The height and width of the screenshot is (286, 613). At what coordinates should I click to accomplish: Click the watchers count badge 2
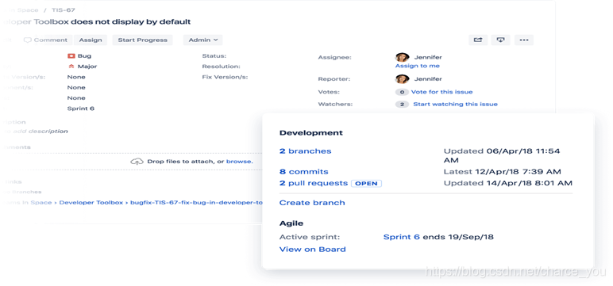pos(402,104)
